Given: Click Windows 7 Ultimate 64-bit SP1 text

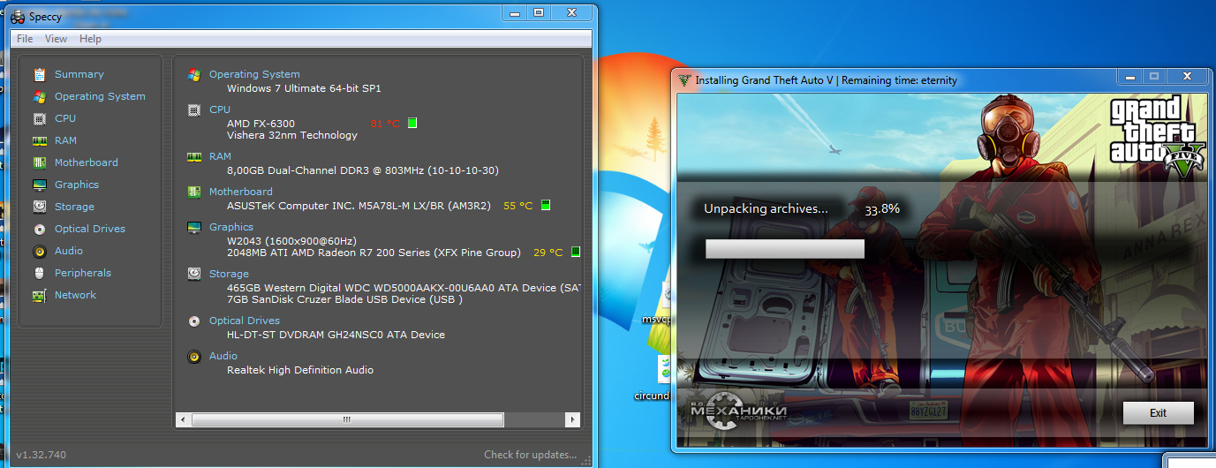Looking at the screenshot, I should (x=304, y=88).
